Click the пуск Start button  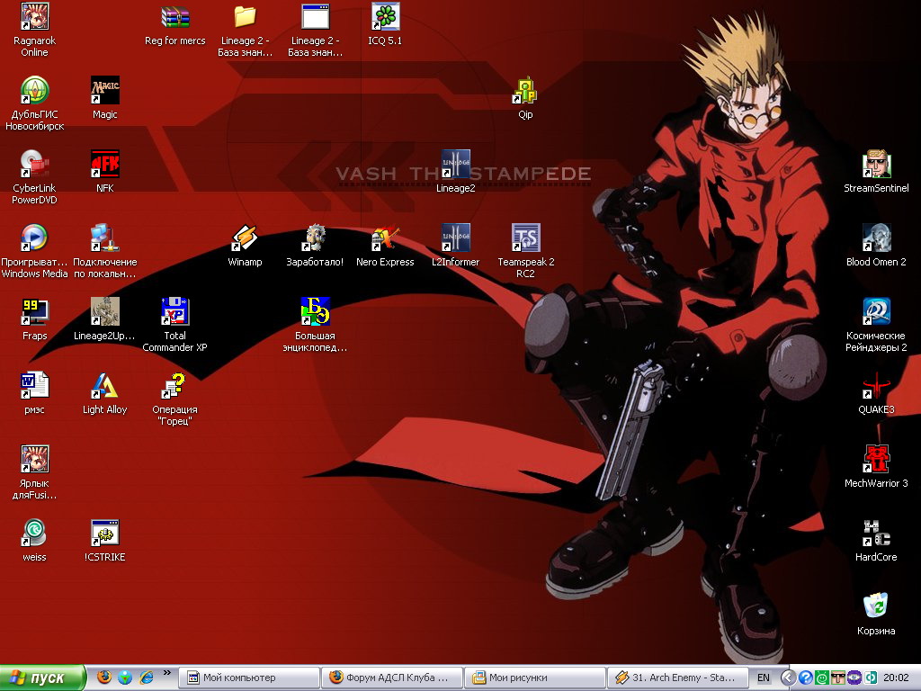(x=43, y=678)
